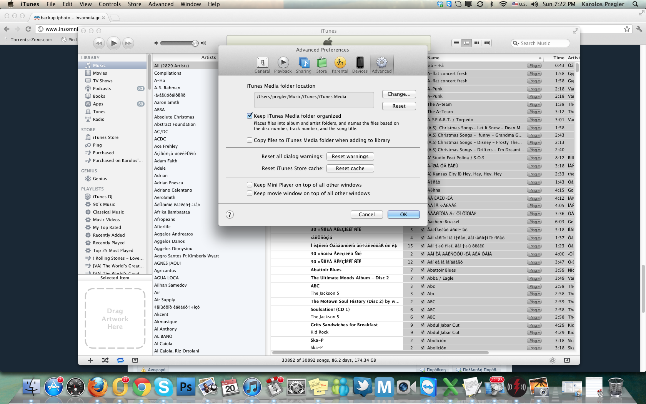Click iTunes next track button
Screen dimensions: 646x404
pos(128,43)
